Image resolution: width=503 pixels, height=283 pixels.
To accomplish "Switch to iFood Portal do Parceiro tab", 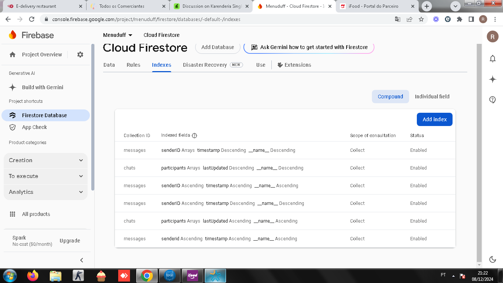I will (x=377, y=6).
